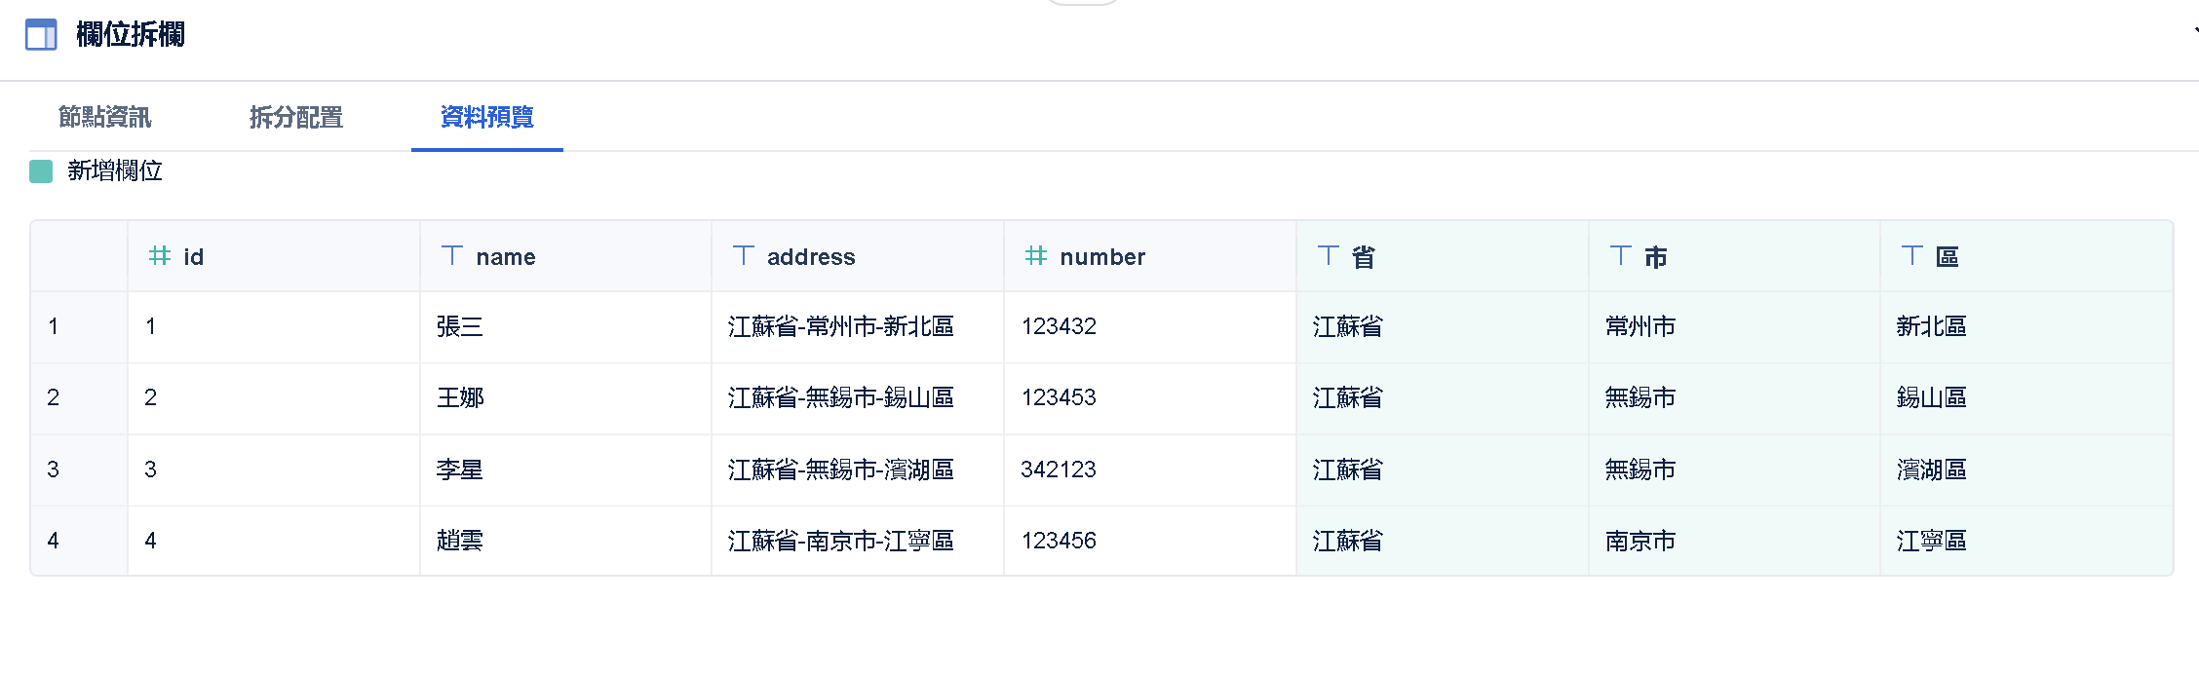Click the text-type icon beside 省
This screenshot has width=2199, height=676.
[1328, 256]
